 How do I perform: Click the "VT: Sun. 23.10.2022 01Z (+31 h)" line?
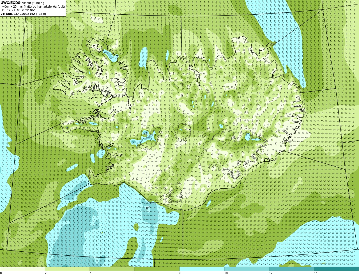coord(23,13)
